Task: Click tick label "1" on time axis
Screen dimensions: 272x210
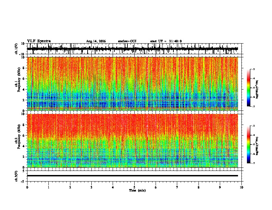Action: [x=48, y=187]
